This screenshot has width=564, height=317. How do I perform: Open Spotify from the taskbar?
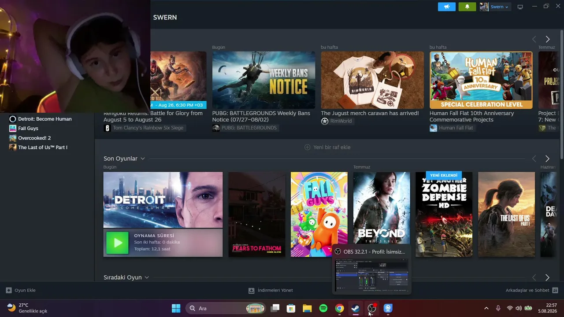click(x=323, y=308)
